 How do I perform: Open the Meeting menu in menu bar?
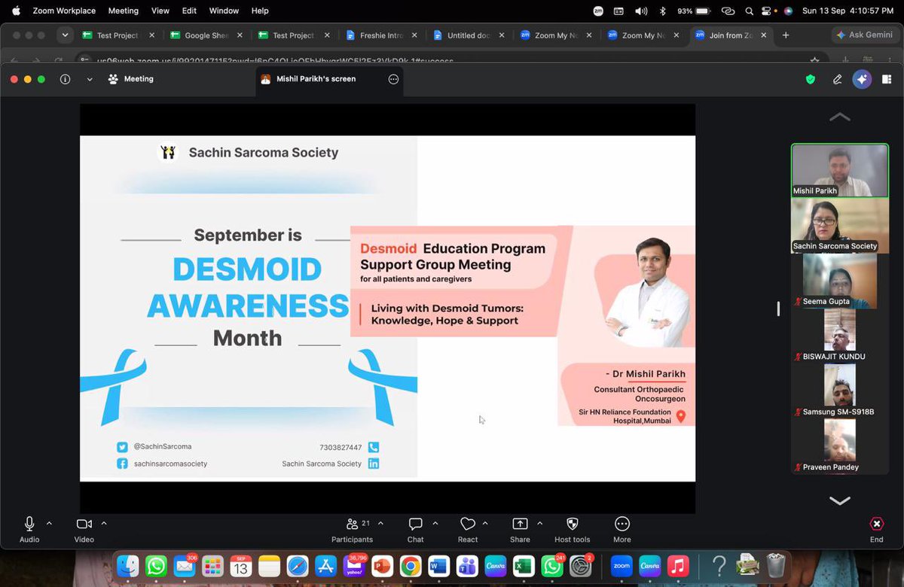(x=123, y=11)
